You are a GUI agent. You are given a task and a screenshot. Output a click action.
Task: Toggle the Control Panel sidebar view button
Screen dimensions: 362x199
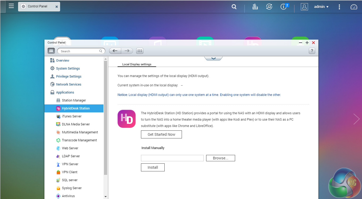(x=51, y=51)
